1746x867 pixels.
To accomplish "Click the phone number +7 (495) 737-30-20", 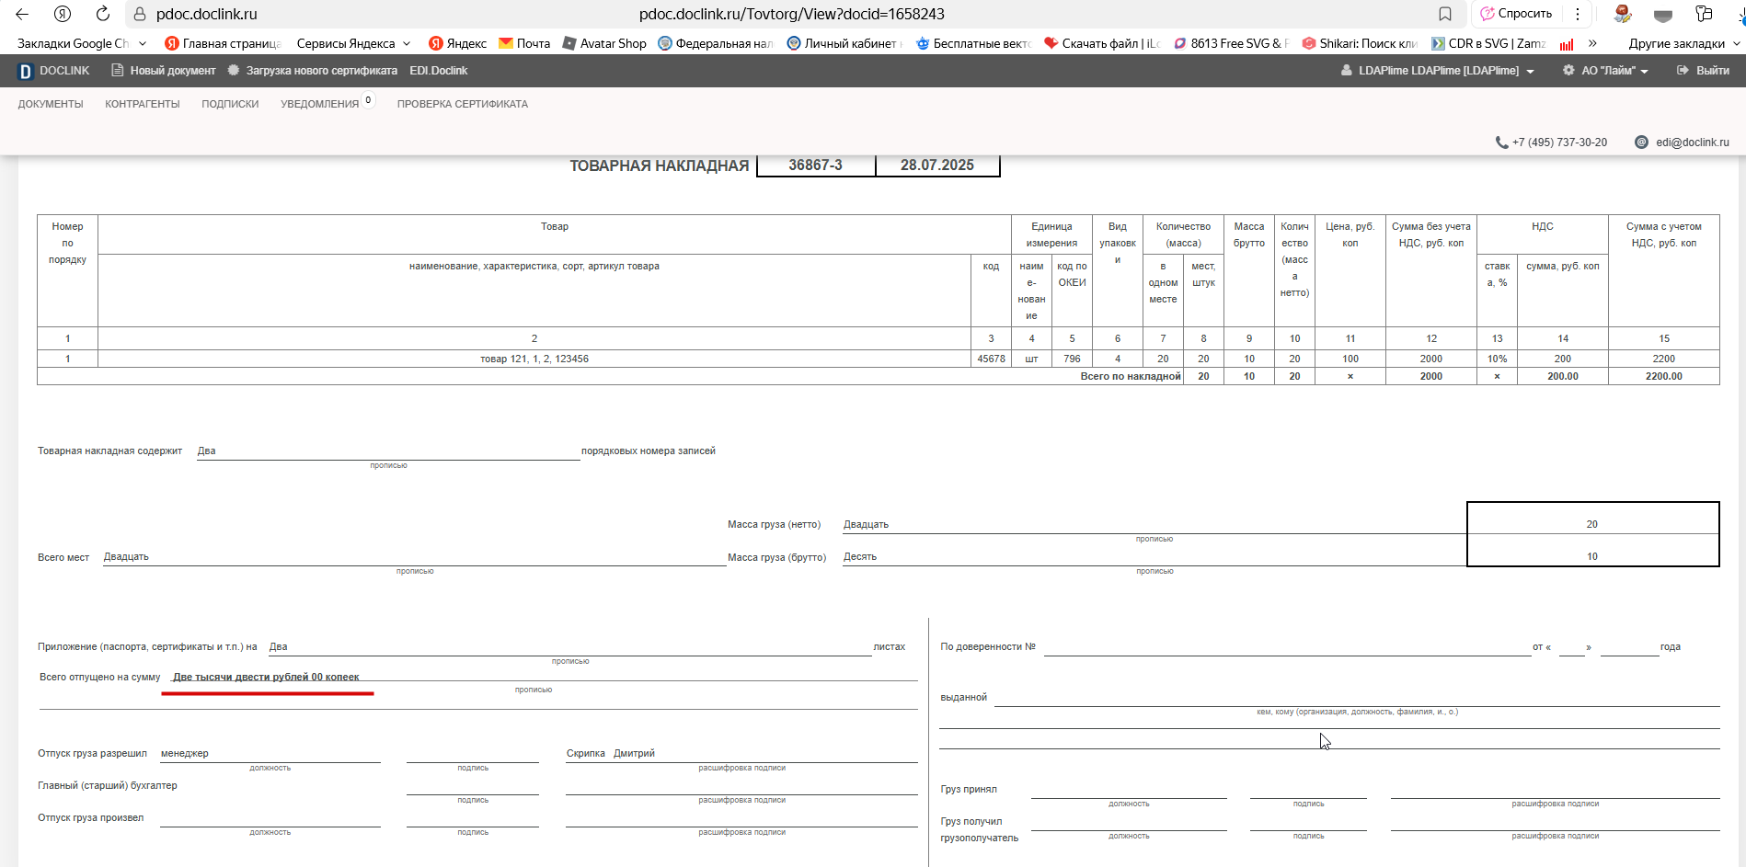I will point(1559,143).
